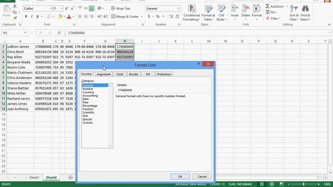This screenshot has height=187, width=333.
Task: Click the Insert Function fx icon
Action: [x=59, y=33]
